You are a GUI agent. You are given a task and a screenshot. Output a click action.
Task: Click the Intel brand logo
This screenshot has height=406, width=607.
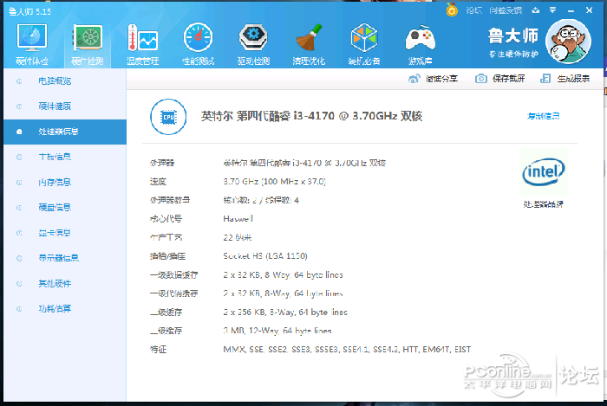[544, 172]
